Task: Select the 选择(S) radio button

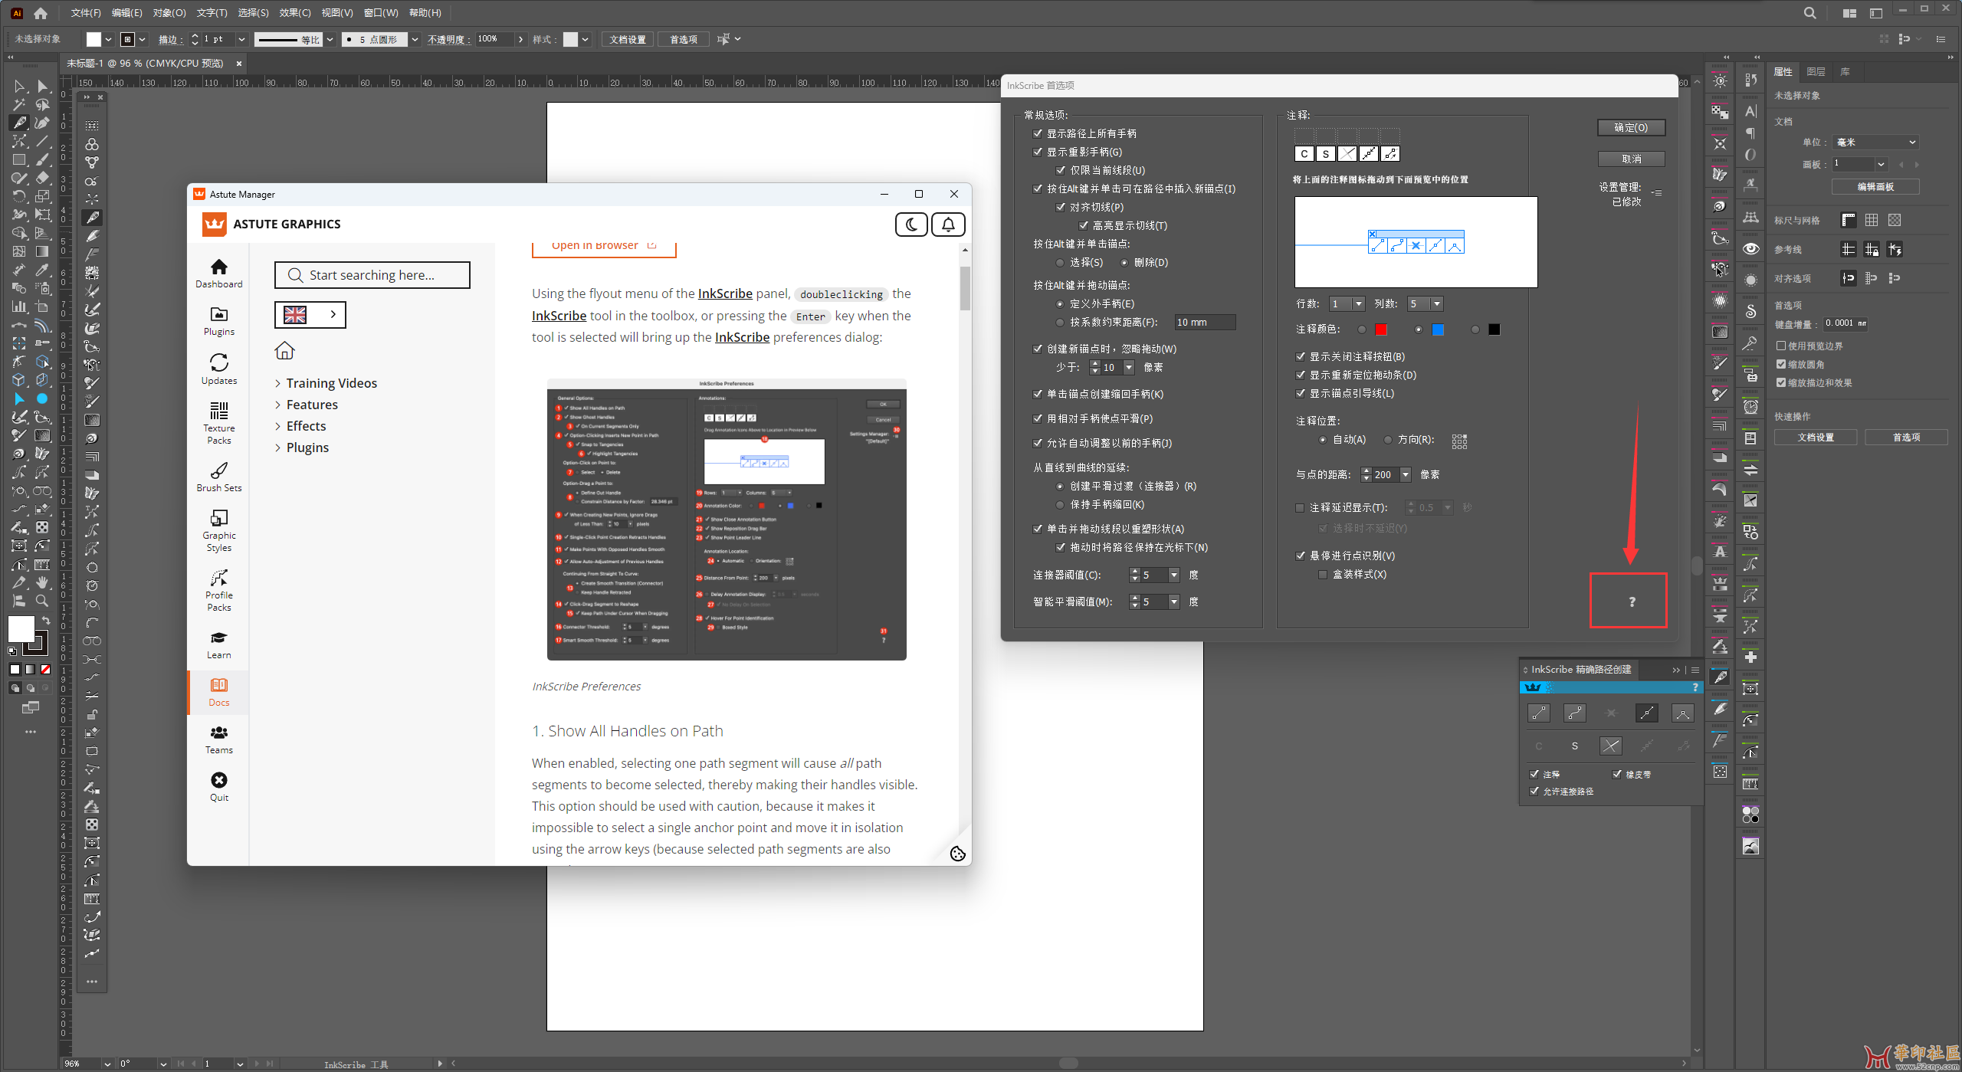Action: click(x=1060, y=263)
